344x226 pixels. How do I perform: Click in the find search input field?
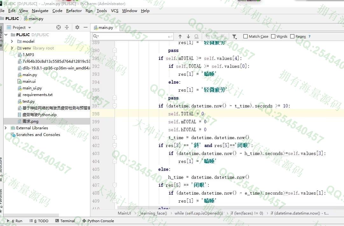tap(133, 36)
